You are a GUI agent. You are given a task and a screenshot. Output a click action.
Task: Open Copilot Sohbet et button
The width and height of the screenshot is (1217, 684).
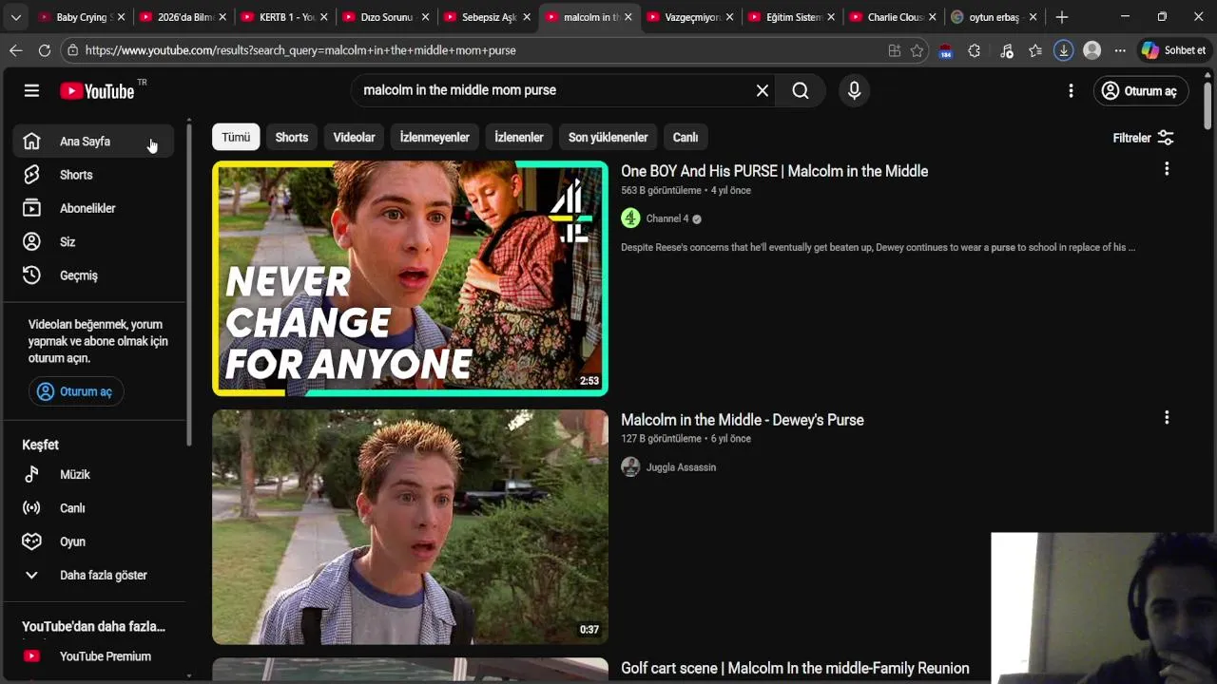click(1175, 50)
